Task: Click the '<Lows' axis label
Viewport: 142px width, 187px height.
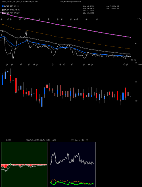Action: click(139, 64)
